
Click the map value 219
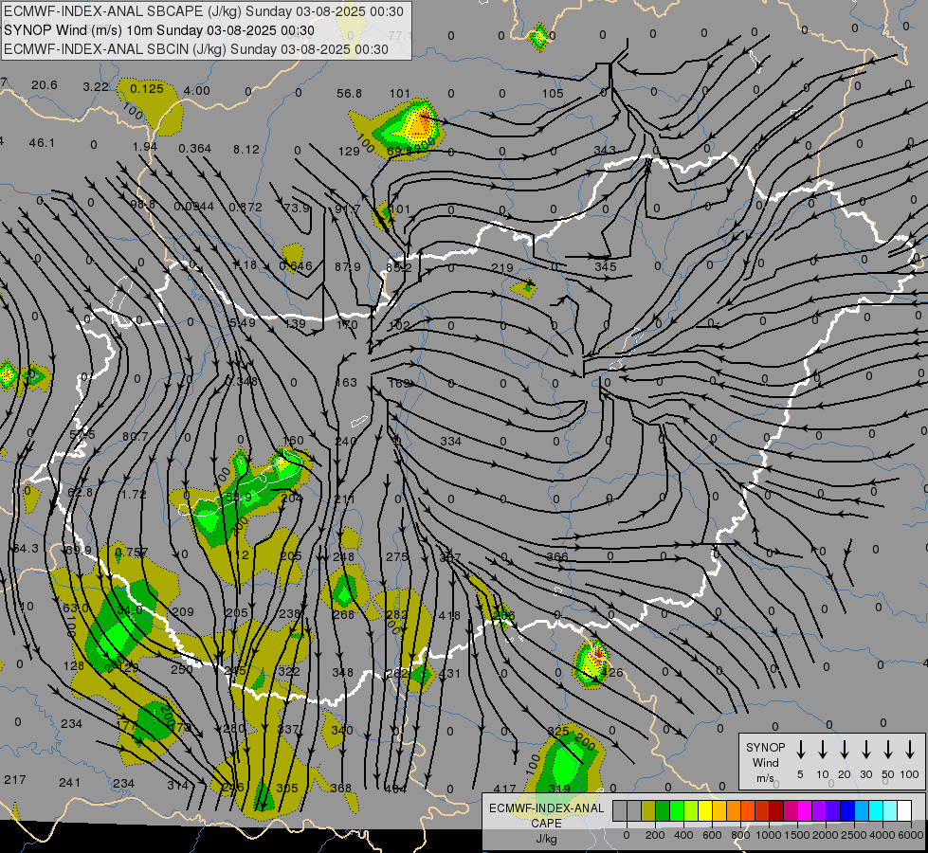coord(501,268)
